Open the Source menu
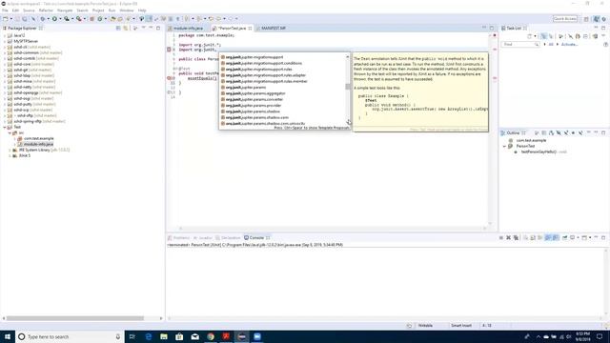This screenshot has height=343, width=610. [x=29, y=10]
